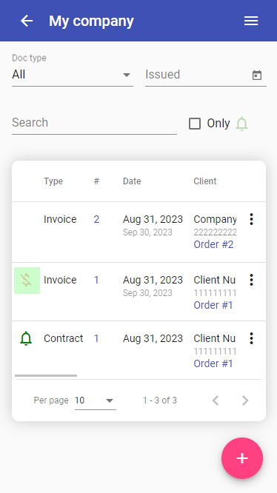Click the bell icon on the Contract row
Screen dimensions: 277x493
[26, 338]
